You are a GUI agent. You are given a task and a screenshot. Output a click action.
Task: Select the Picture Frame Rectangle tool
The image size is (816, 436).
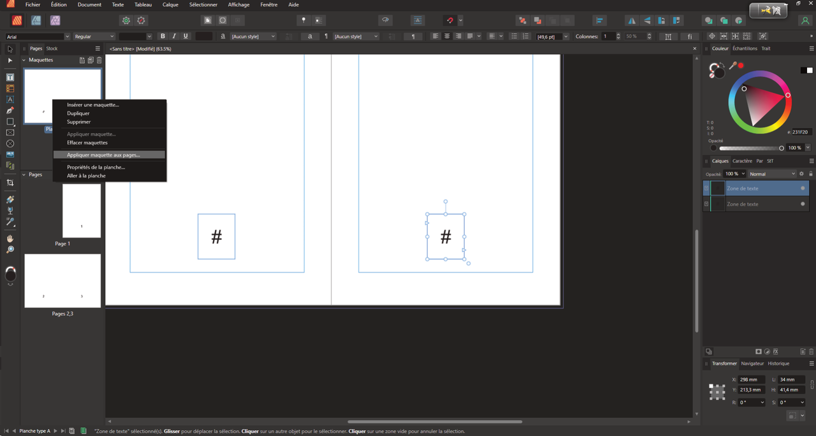[x=10, y=132]
